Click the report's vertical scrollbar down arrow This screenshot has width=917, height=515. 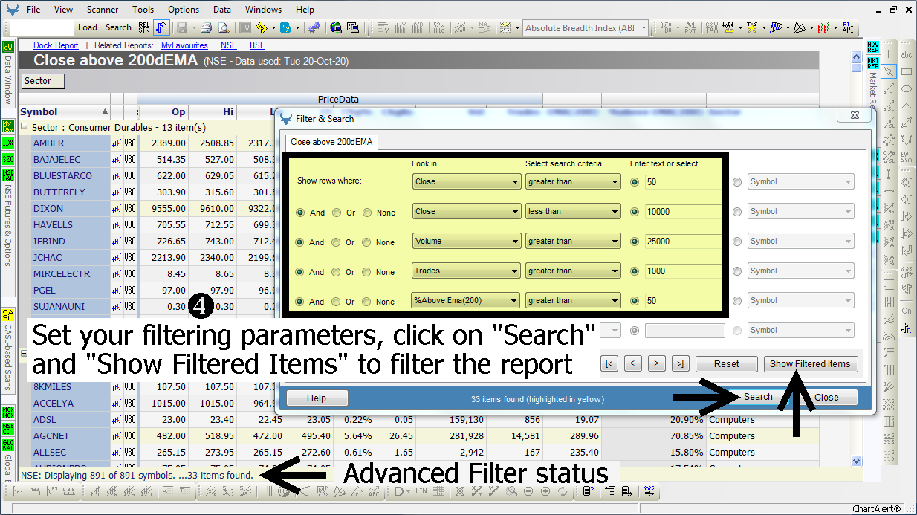click(856, 461)
